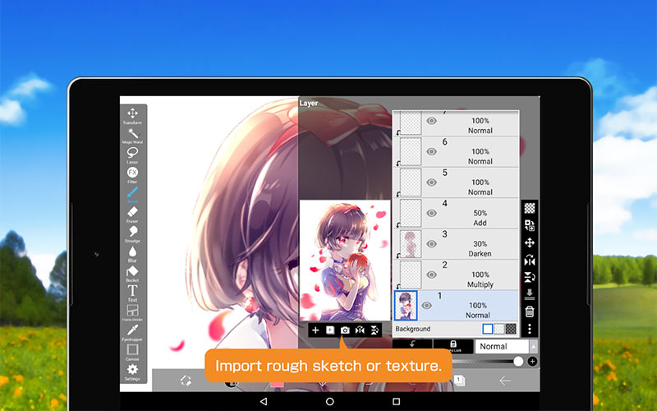Open the Canvas tool

(x=132, y=352)
